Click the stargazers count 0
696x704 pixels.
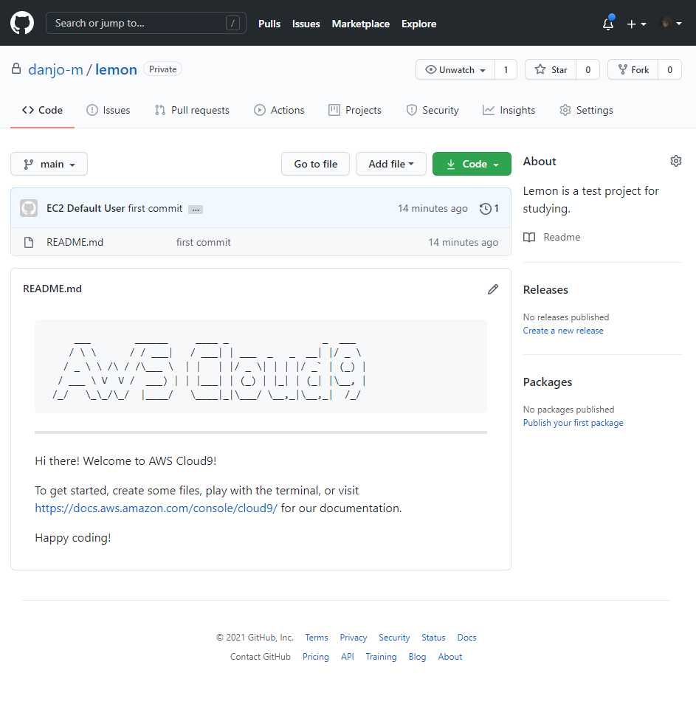[588, 69]
